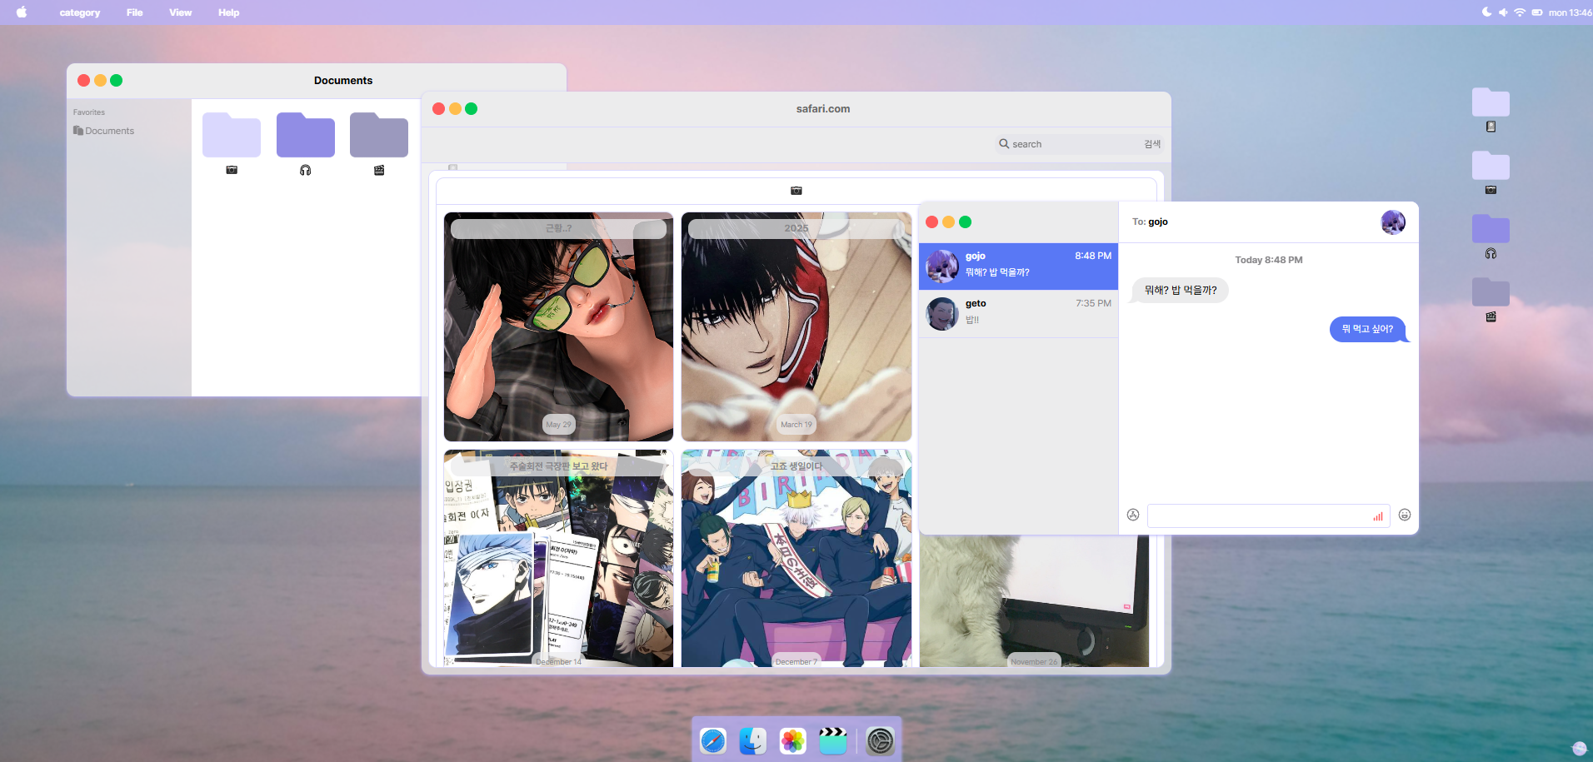
Task: Close the messages window with red button
Action: [932, 222]
